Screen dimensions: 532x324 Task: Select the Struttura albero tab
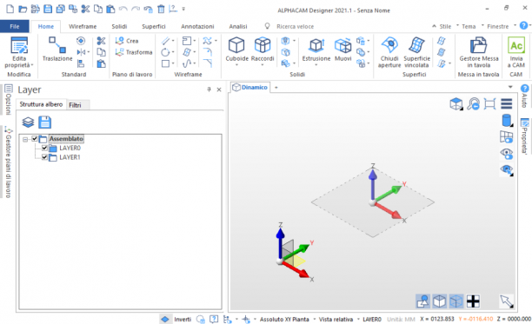[41, 104]
